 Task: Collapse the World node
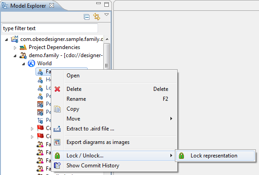click(x=24, y=64)
